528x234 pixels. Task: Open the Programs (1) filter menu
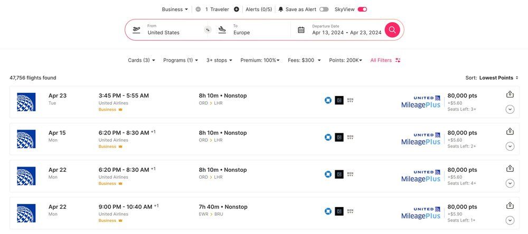tap(181, 60)
